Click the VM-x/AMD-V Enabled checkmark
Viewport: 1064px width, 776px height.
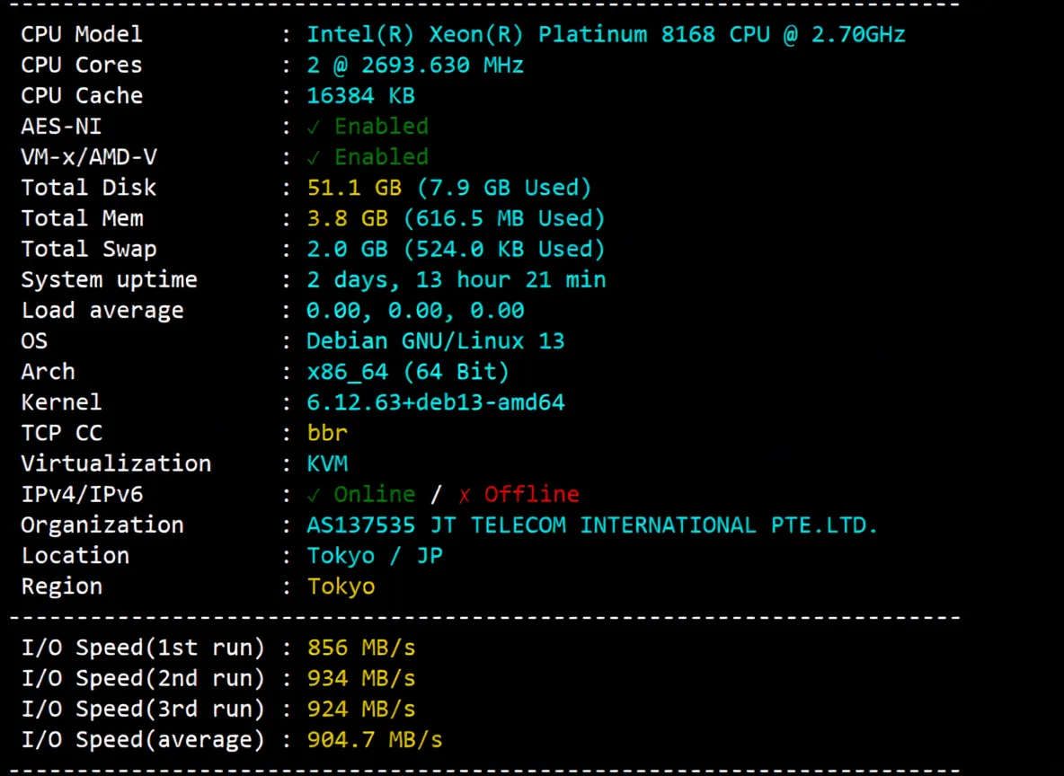[314, 156]
